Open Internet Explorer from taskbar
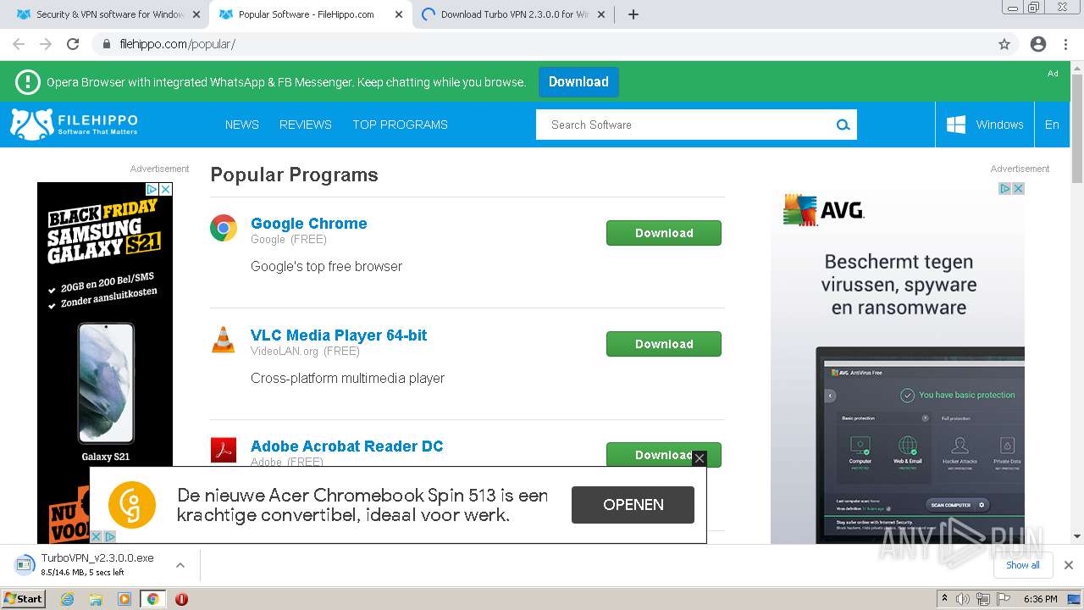Image resolution: width=1084 pixels, height=610 pixels. pyautogui.click(x=68, y=599)
